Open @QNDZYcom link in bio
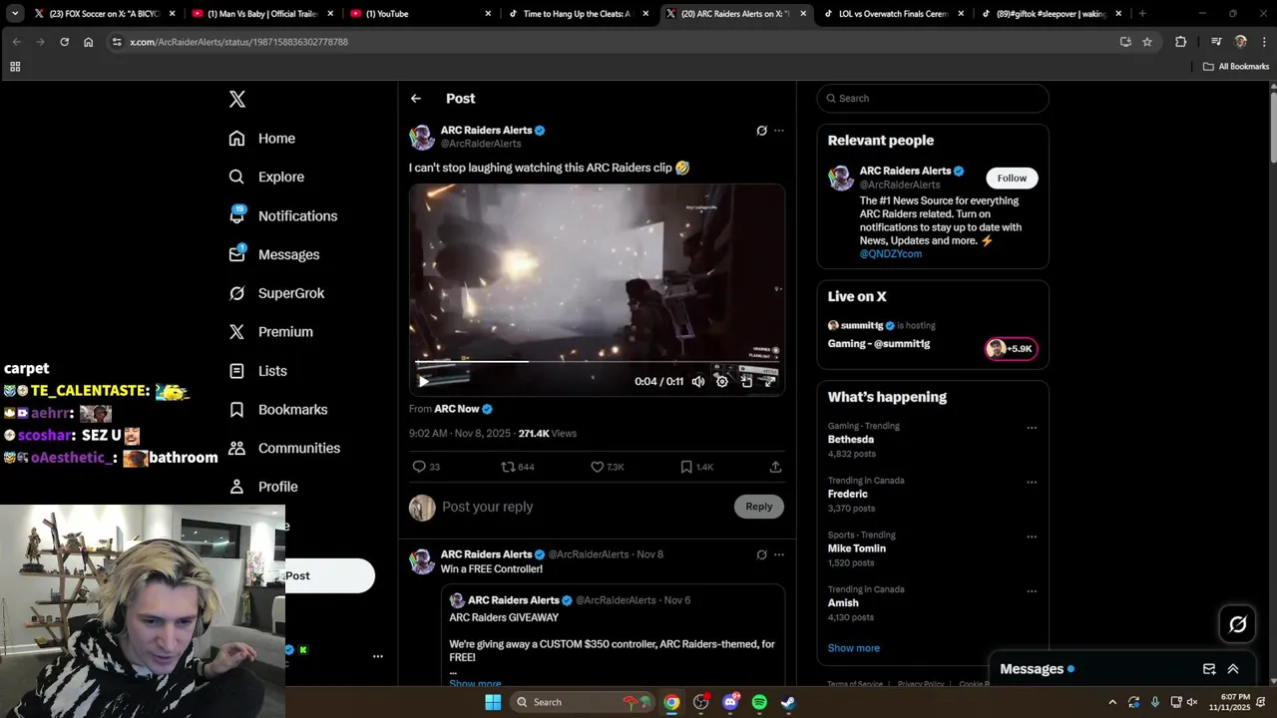The width and height of the screenshot is (1277, 718). [x=891, y=254]
